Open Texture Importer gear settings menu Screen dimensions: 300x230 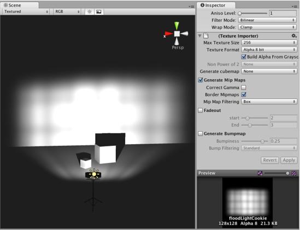(294, 36)
